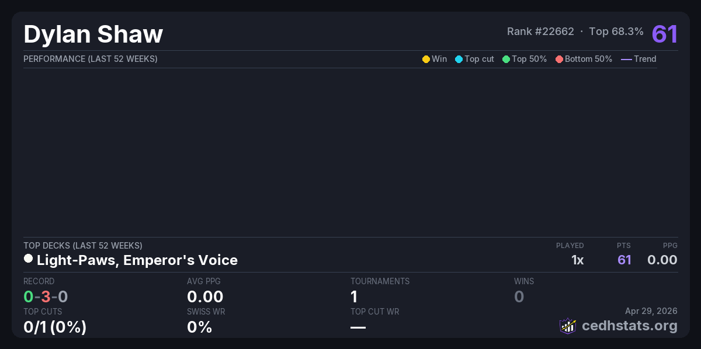Click the purple Trend line marker
The height and width of the screenshot is (349, 701).
point(626,59)
